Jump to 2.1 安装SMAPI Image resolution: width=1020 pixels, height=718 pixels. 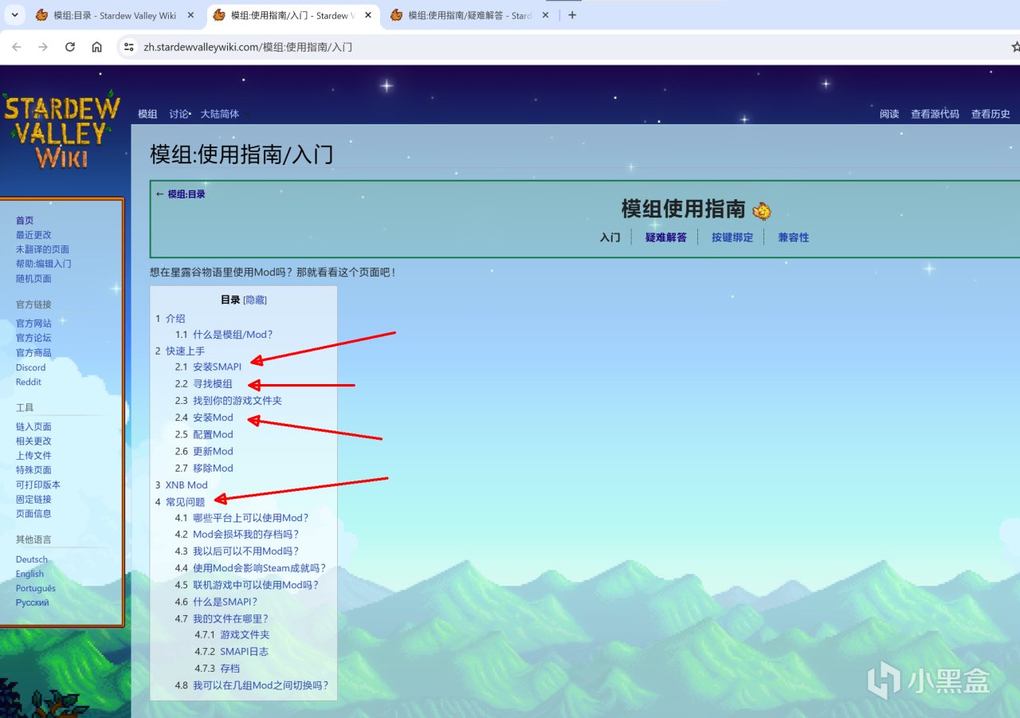[208, 367]
